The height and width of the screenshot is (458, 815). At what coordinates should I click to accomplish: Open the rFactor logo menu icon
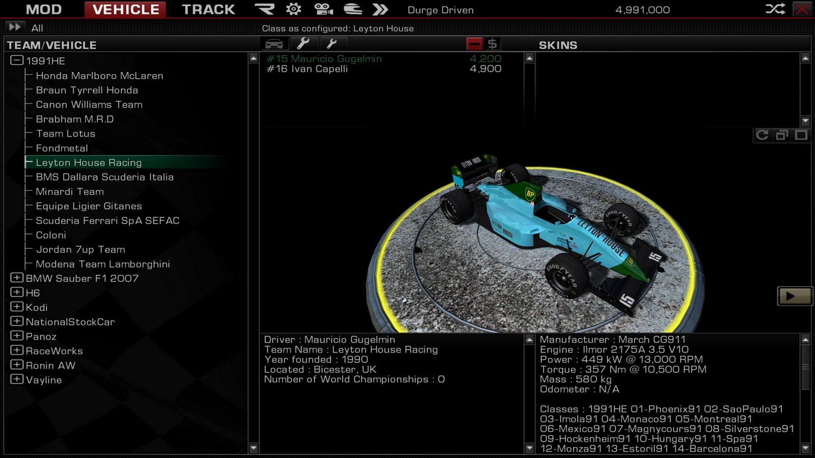click(264, 9)
